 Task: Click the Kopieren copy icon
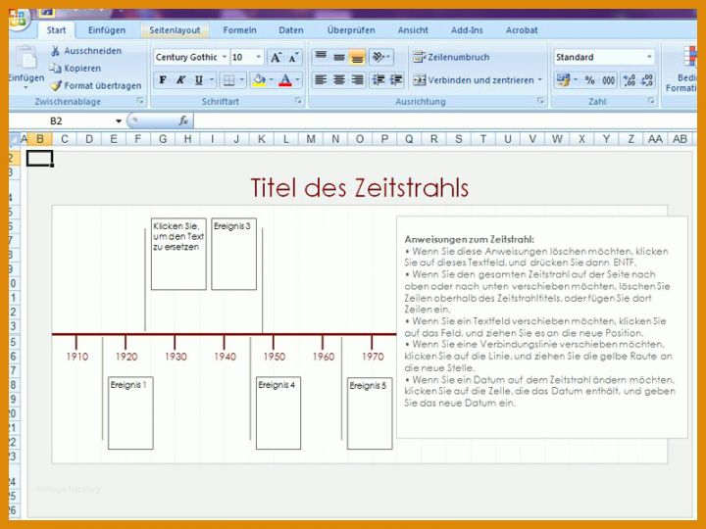pyautogui.click(x=55, y=68)
